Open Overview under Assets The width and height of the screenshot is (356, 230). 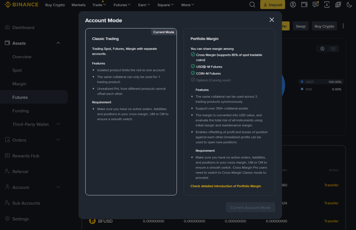pos(22,57)
